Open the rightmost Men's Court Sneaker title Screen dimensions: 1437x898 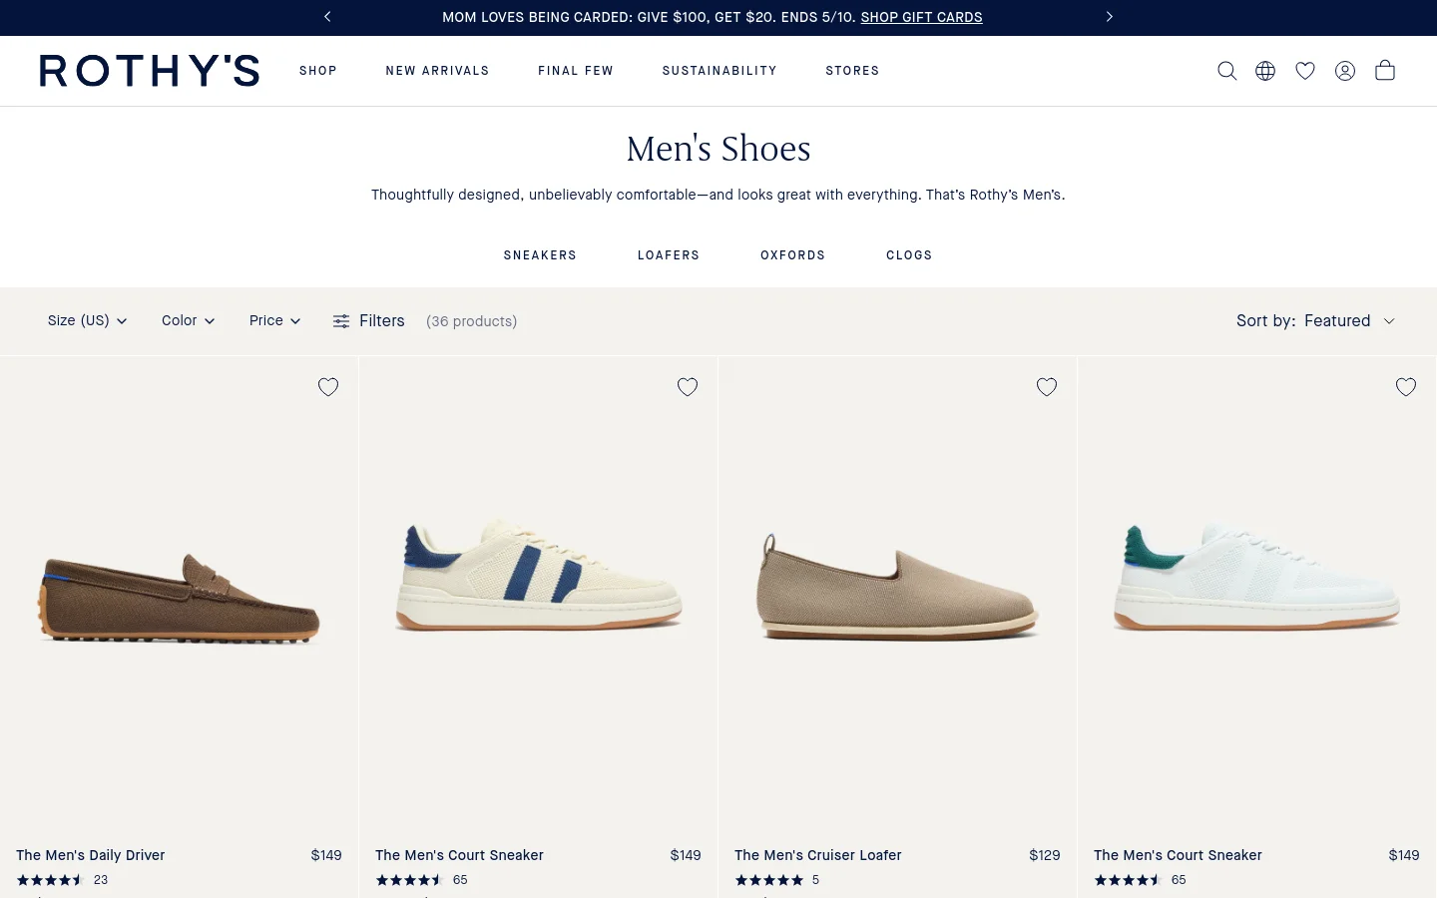pyautogui.click(x=1178, y=855)
